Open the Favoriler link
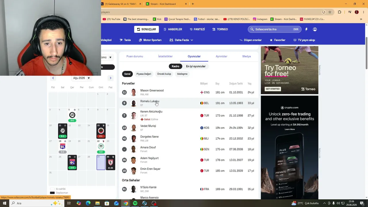This screenshot has width=368, height=207. [277, 40]
